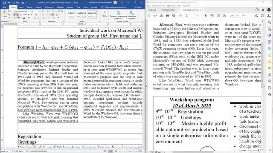This screenshot has height=153, width=273.
Task: Move the Word zoom slider handle
Action: [130, 151]
